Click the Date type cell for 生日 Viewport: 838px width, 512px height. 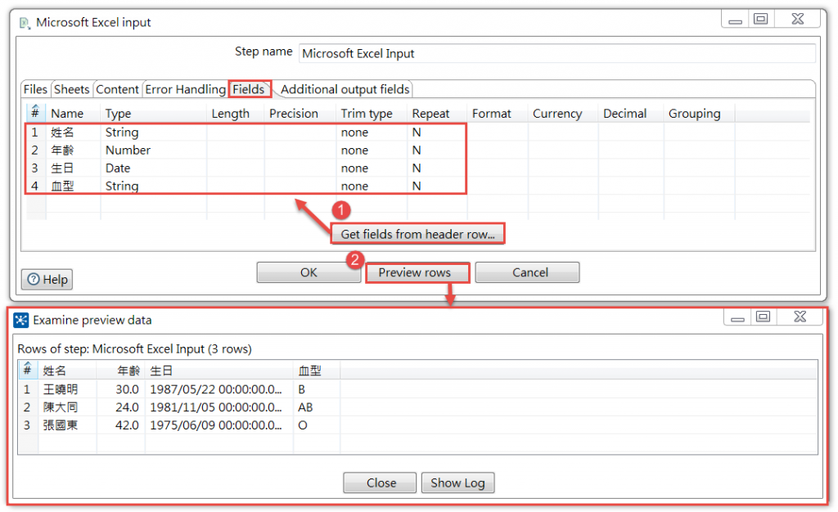tap(153, 168)
